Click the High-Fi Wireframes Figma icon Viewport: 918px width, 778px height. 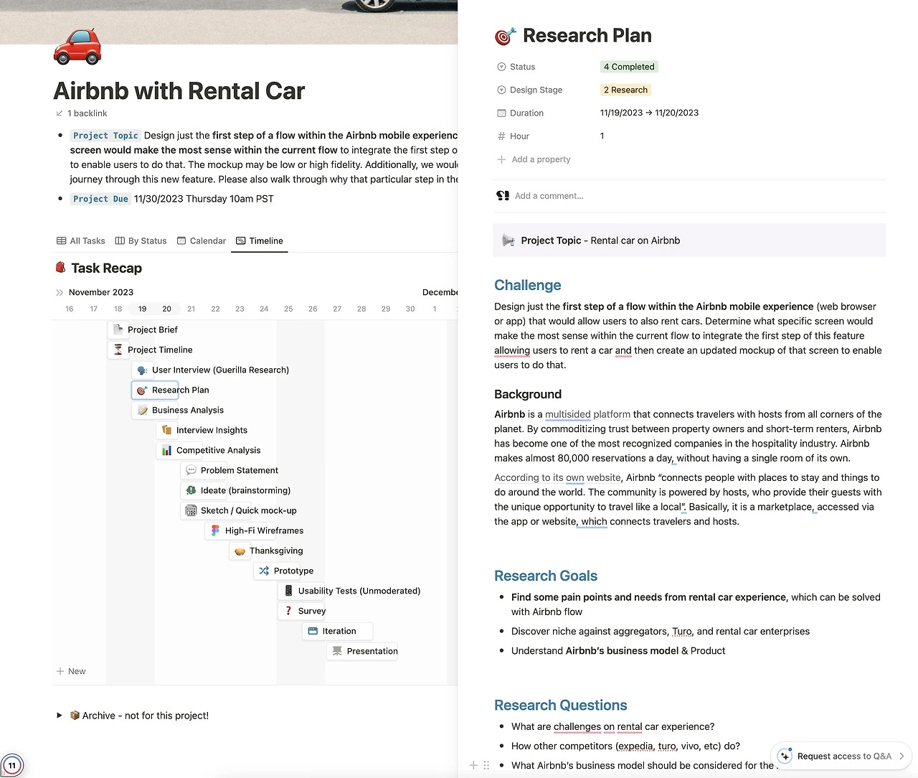216,530
